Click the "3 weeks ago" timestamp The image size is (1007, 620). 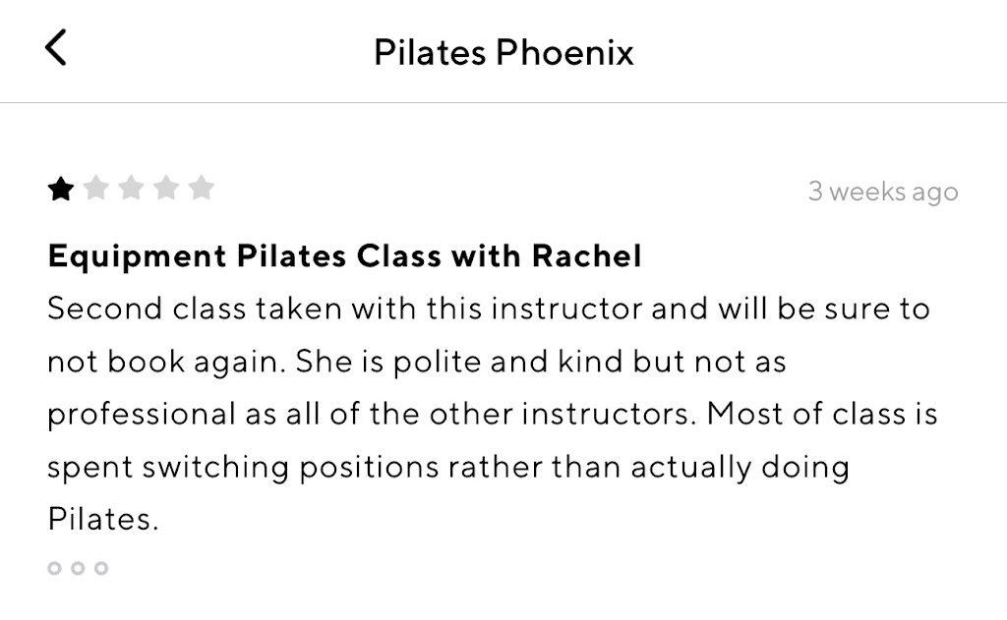click(882, 191)
